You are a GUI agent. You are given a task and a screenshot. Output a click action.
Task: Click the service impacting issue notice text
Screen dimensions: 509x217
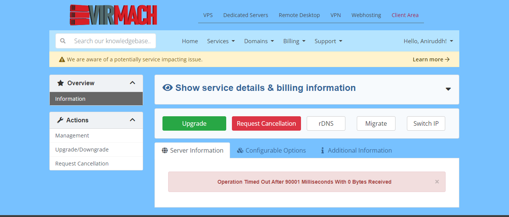click(135, 59)
